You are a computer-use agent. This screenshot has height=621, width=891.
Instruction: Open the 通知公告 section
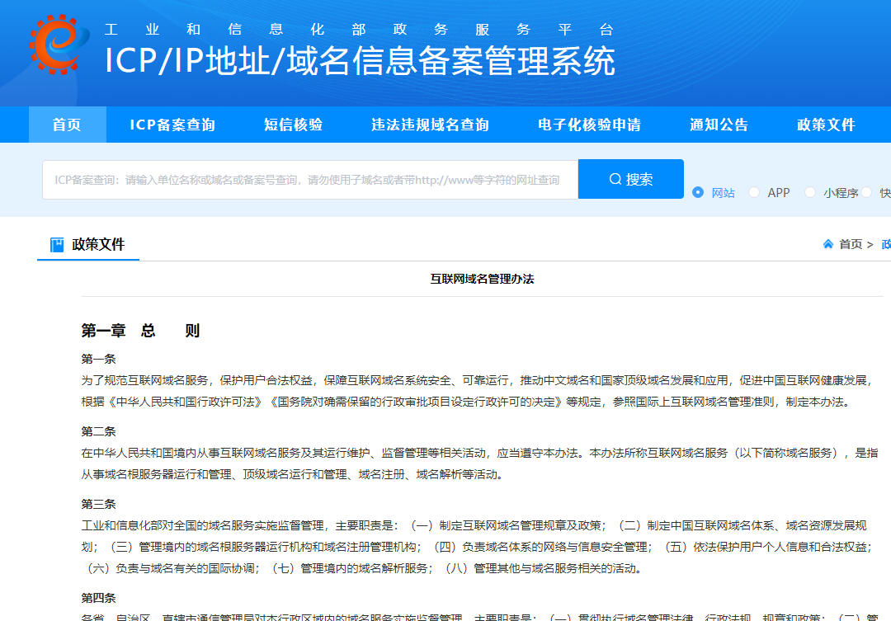pos(719,124)
